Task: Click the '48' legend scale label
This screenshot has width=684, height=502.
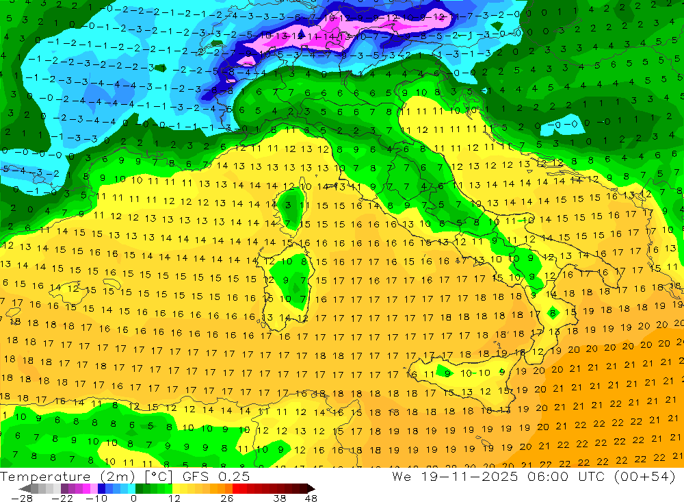Action: pyautogui.click(x=311, y=499)
